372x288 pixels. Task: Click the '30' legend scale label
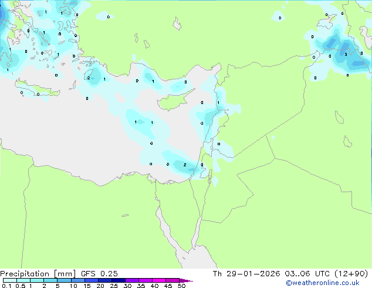[127, 286]
